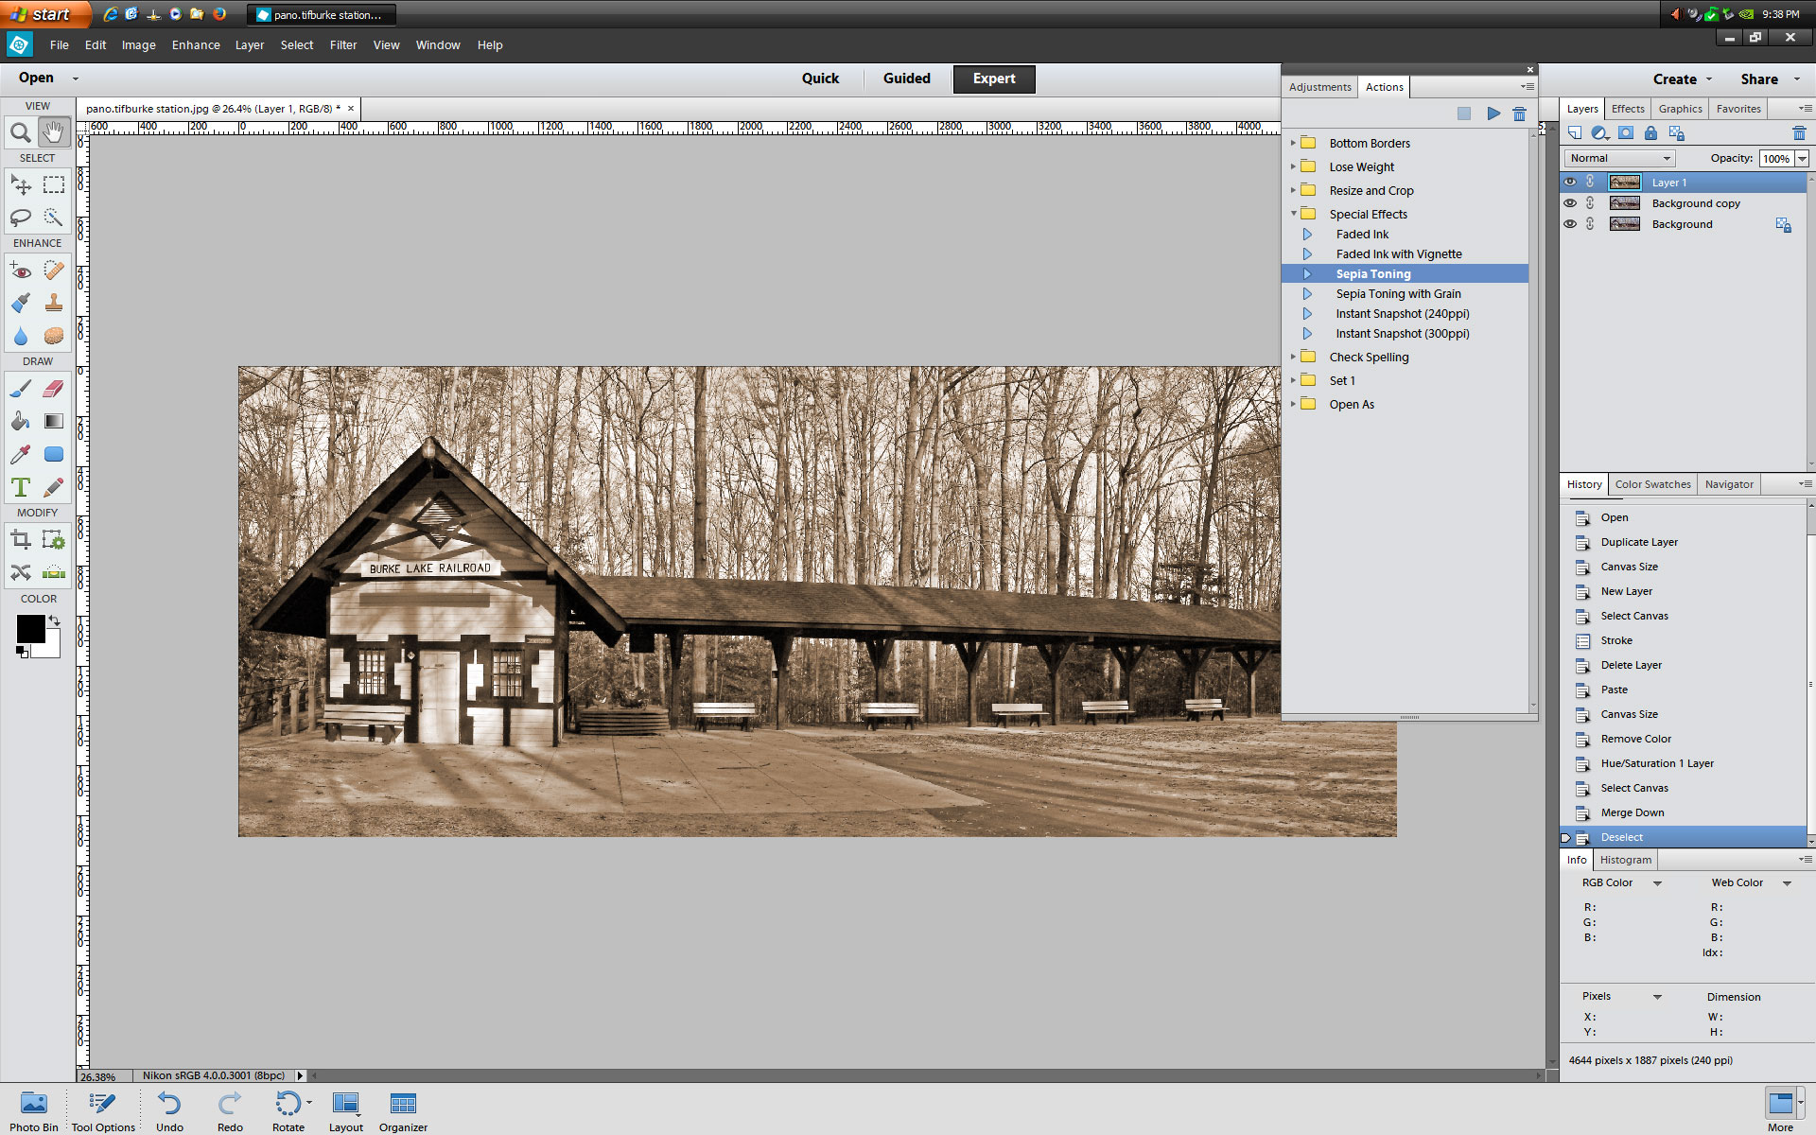This screenshot has height=1135, width=1816.
Task: Select the Eyedropper tool
Action: [x=21, y=454]
